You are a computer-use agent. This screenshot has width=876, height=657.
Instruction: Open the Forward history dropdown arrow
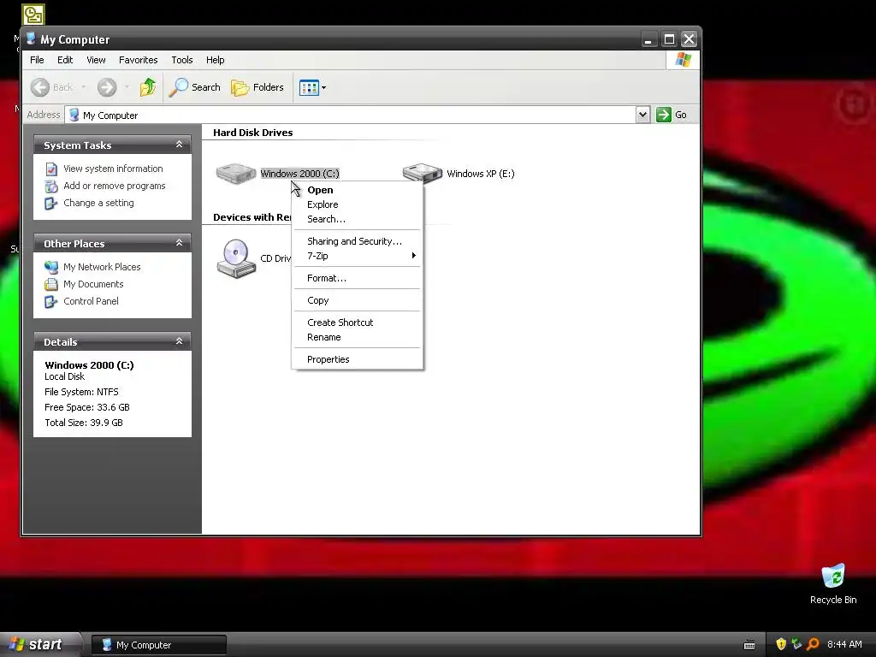(x=127, y=87)
